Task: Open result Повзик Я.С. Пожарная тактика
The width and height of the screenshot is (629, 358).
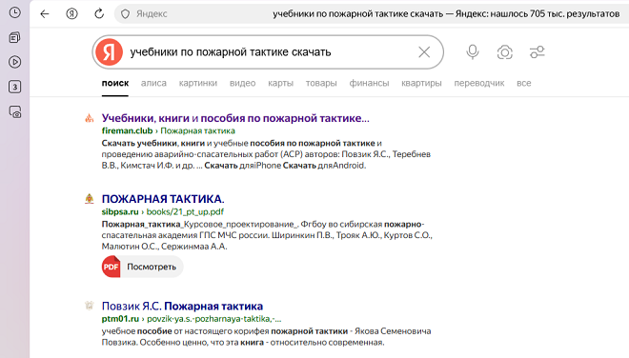Action: (182, 306)
